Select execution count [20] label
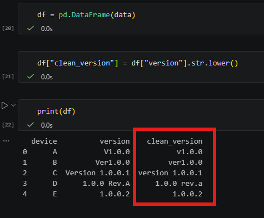Screen dimensions: 264x218 coord(8,28)
